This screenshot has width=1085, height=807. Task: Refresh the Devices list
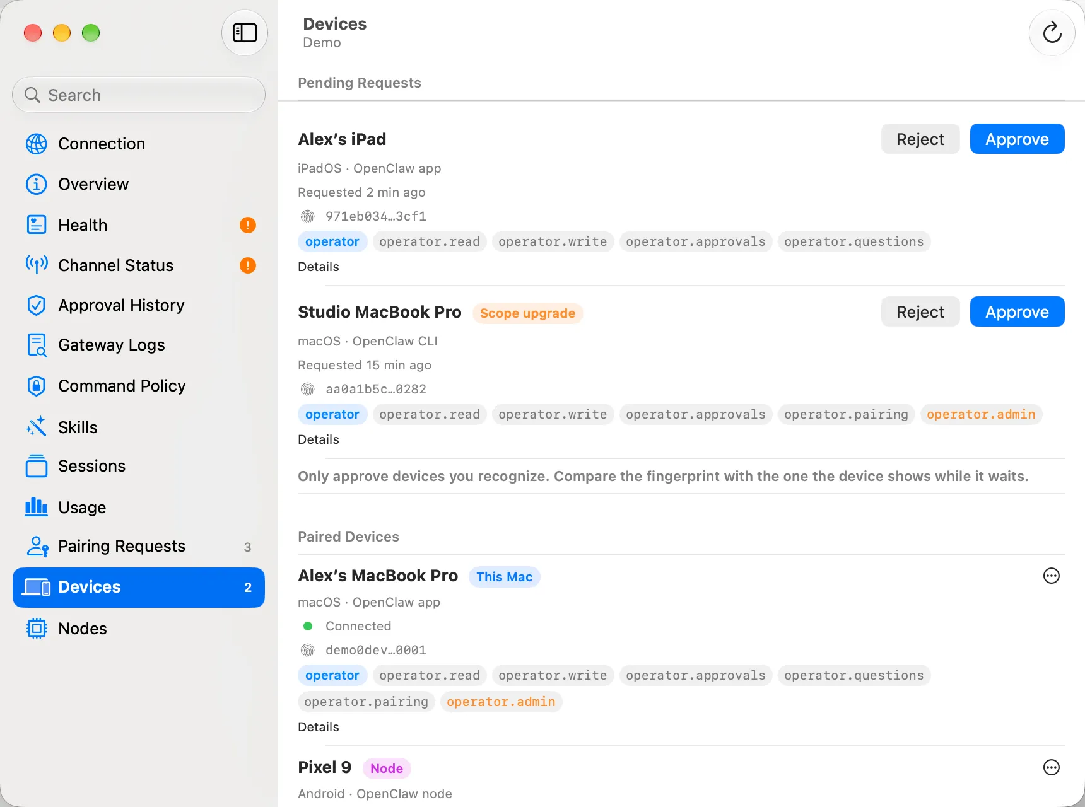coord(1052,33)
